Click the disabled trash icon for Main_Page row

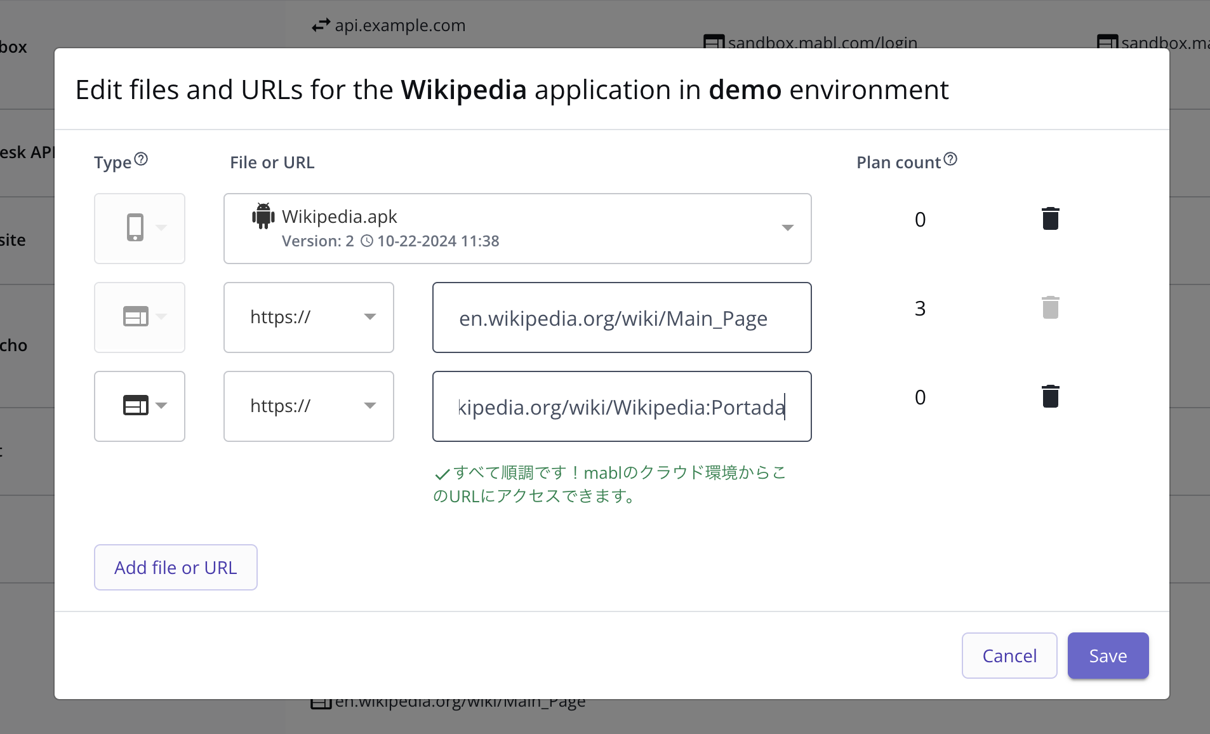point(1051,307)
